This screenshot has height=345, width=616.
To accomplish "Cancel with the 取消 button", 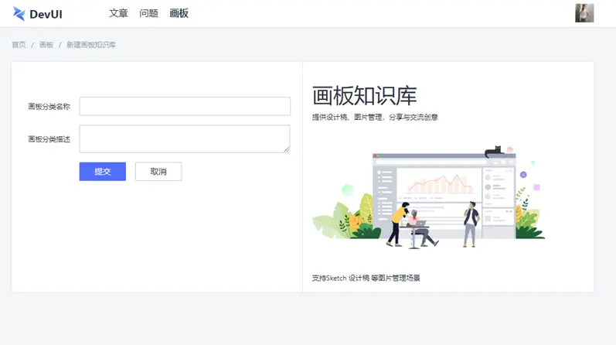I will (x=158, y=172).
